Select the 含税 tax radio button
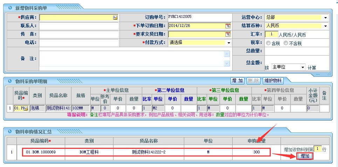Screen dimensions: 338x167 pos(268,43)
